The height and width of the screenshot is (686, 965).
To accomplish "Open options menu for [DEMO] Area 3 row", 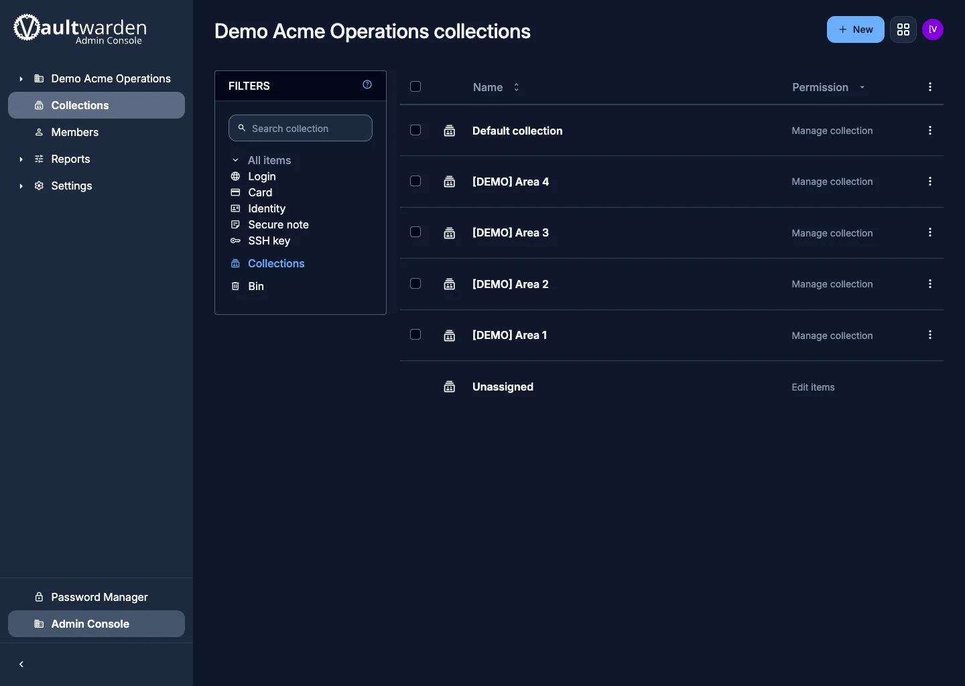I will pyautogui.click(x=930, y=232).
